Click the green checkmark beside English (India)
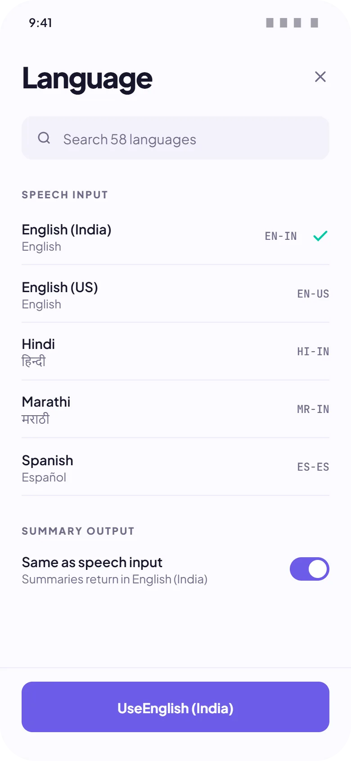Screen dimensions: 351x761 point(320,236)
